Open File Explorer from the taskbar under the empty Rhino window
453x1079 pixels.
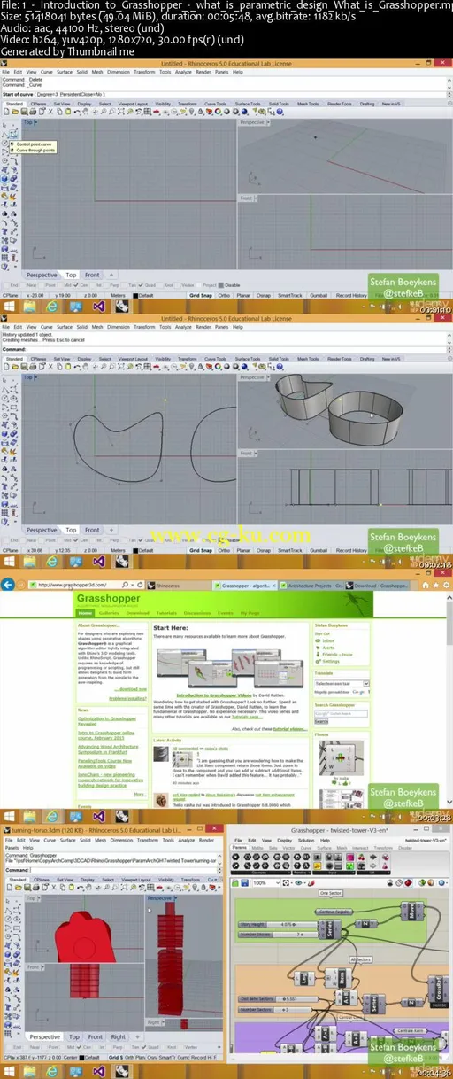tap(29, 306)
